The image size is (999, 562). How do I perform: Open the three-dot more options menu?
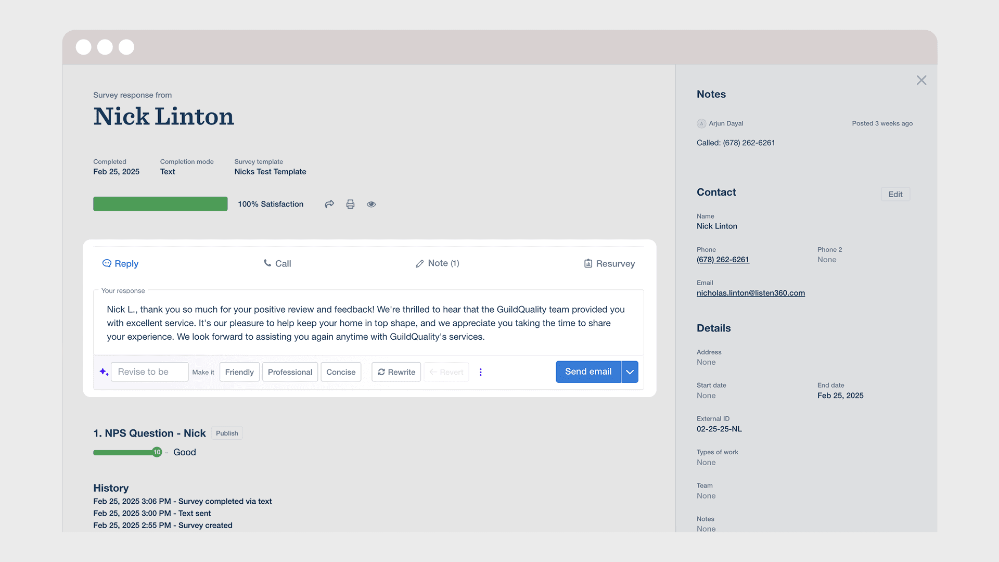tap(480, 372)
